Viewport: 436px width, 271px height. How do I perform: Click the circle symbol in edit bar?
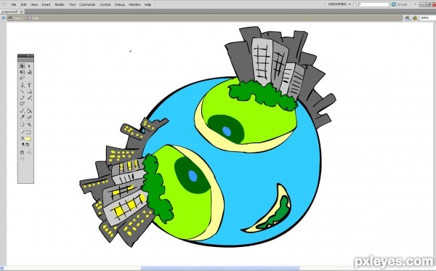click(x=33, y=18)
